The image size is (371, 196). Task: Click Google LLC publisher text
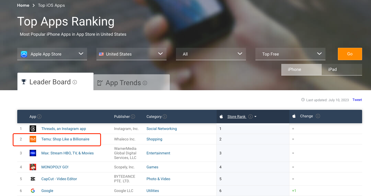pos(124,191)
